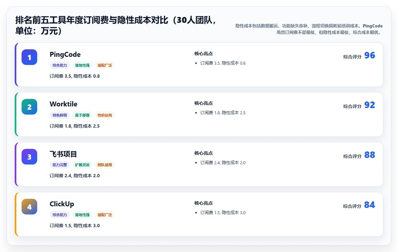Click the 扩展灵活 tag under 飞书项目

[x=82, y=165]
